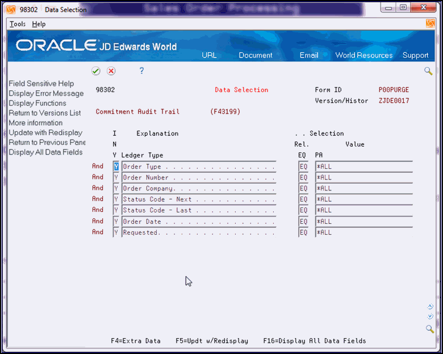
Task: Click the top magnifying glass search icon
Action: (428, 71)
